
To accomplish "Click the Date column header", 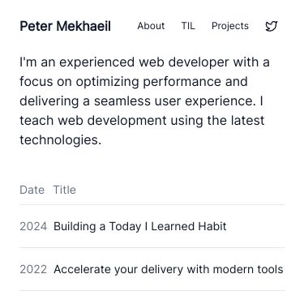I will [x=32, y=190].
